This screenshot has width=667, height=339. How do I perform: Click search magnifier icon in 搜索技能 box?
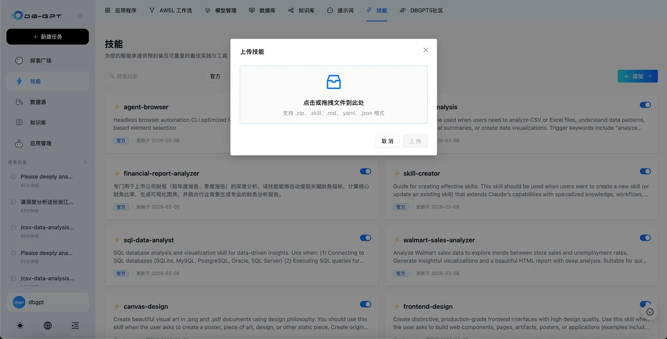(x=112, y=76)
